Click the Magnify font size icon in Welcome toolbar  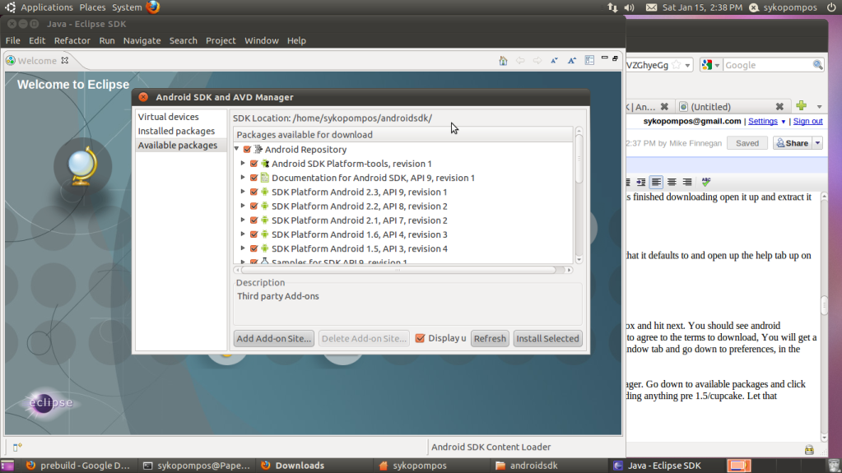point(572,61)
